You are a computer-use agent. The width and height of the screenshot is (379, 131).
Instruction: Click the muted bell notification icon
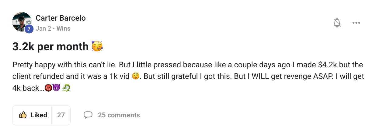pos(337,22)
